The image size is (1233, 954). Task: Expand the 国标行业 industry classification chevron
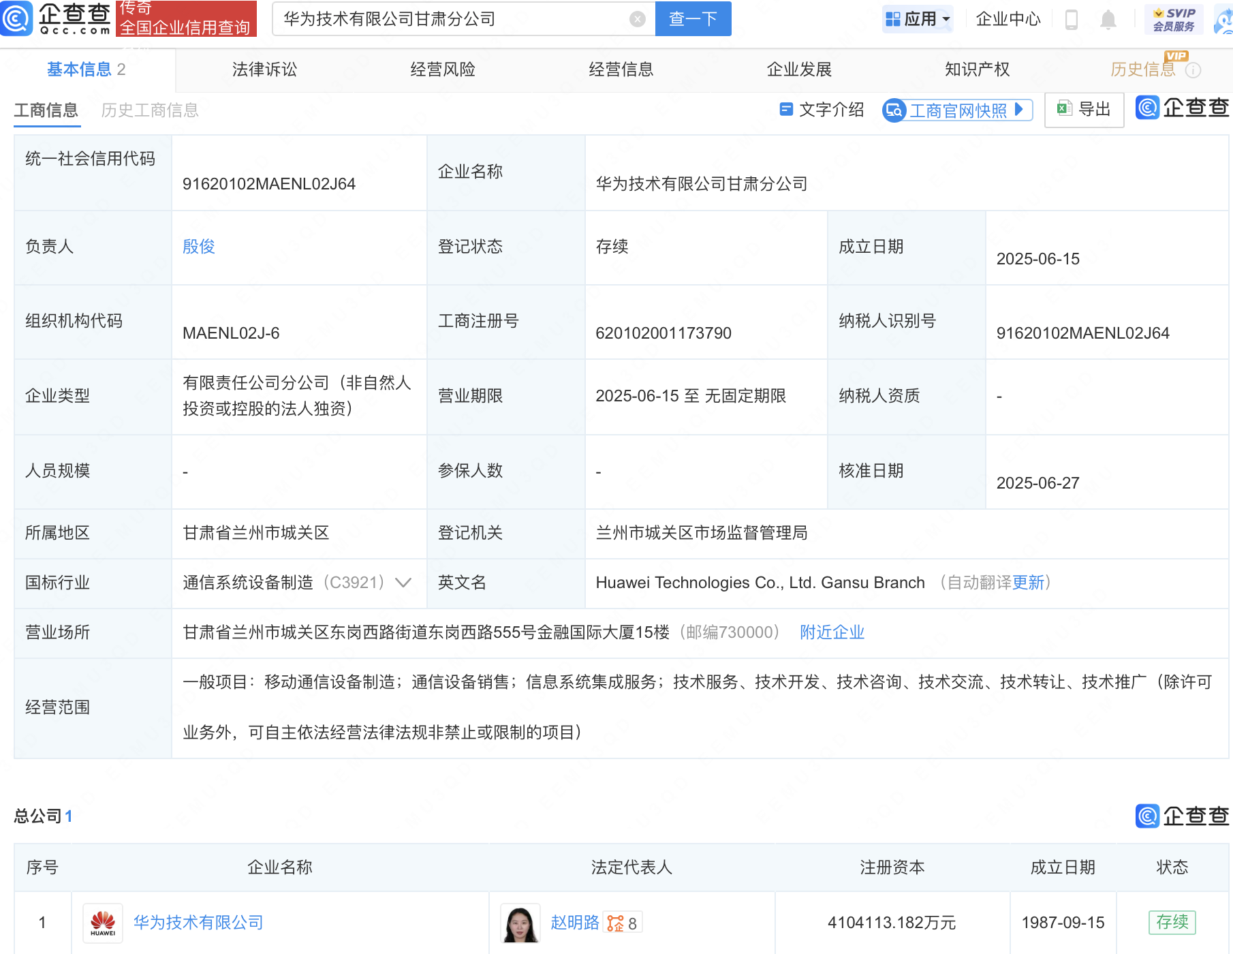click(x=403, y=583)
